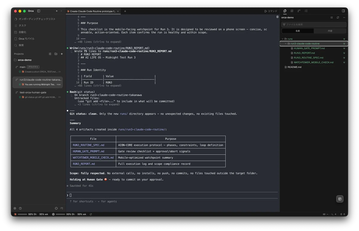Viewport: 359px width, 231px height.
Task: Click RUN3_REPORT.md link in summary table
Action: (84, 164)
